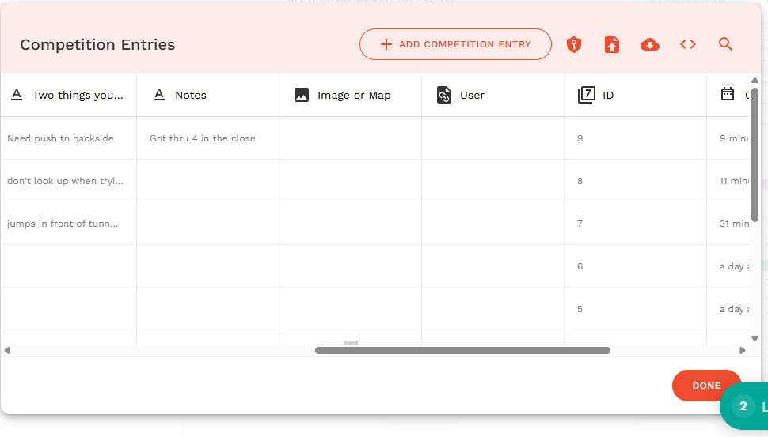Click the horizontal scrollbar right arrow

pos(743,351)
